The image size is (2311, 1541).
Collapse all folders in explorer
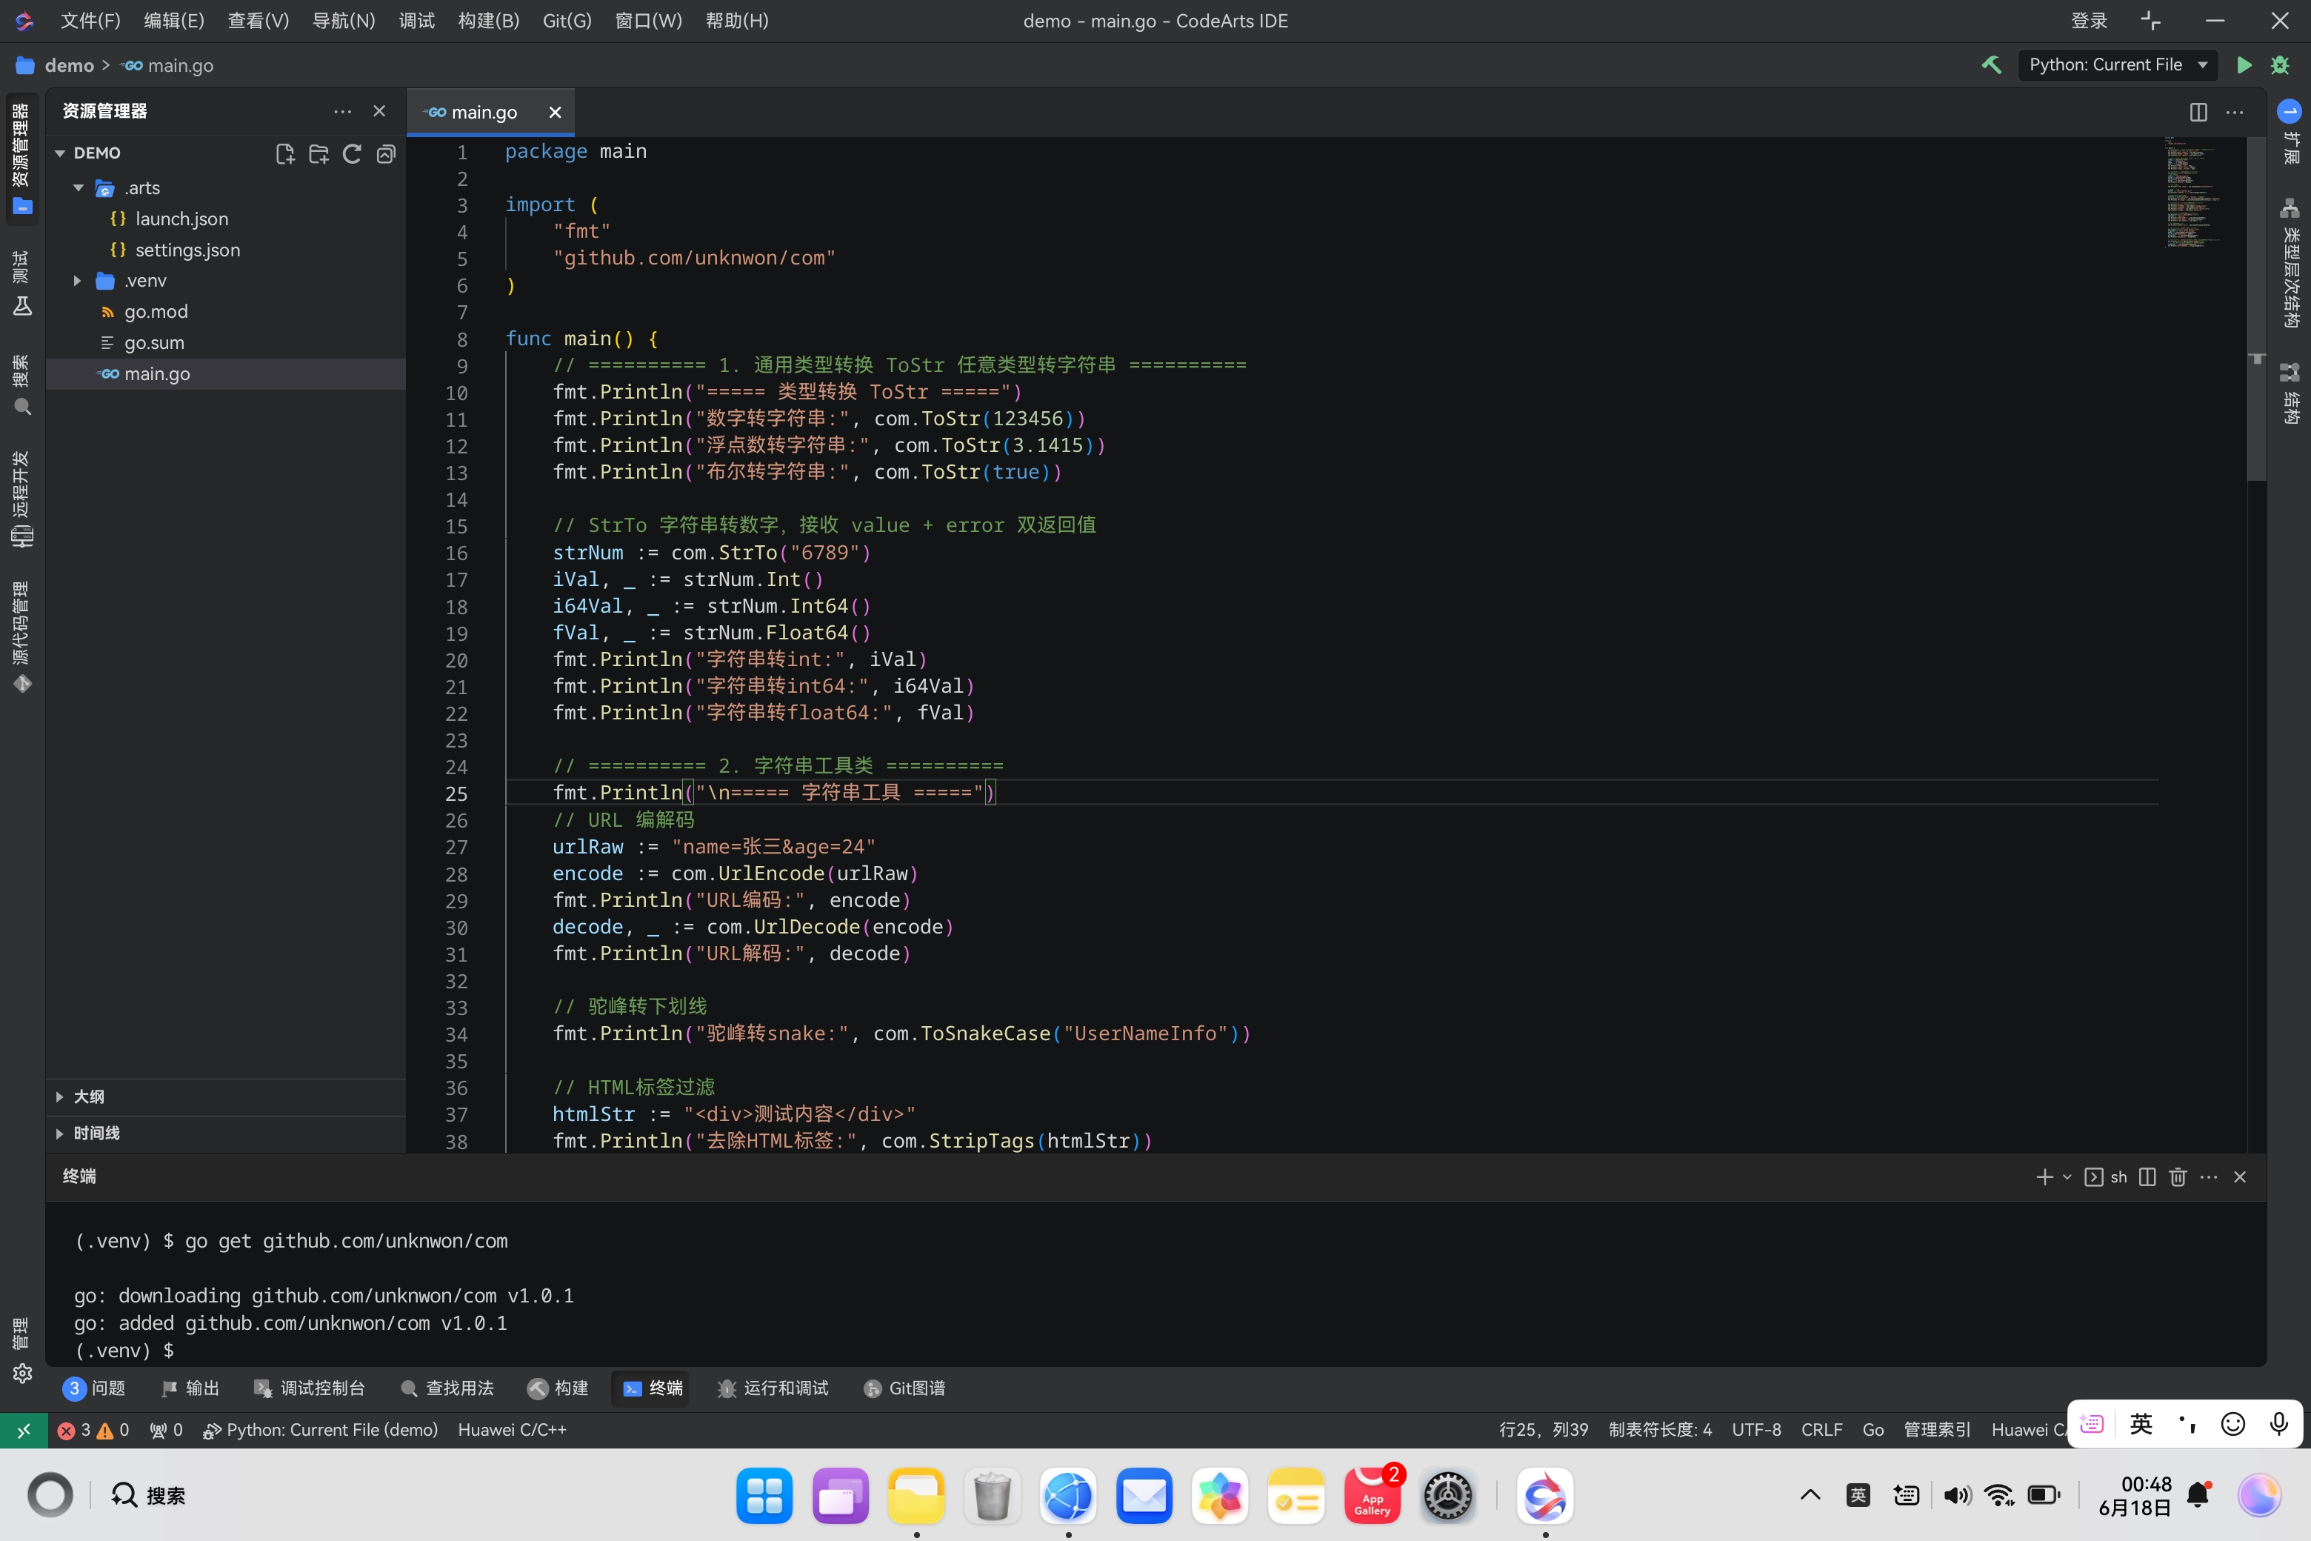(385, 153)
